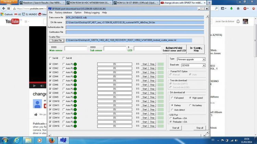
Task: Open the Option menu
Action: point(78,13)
